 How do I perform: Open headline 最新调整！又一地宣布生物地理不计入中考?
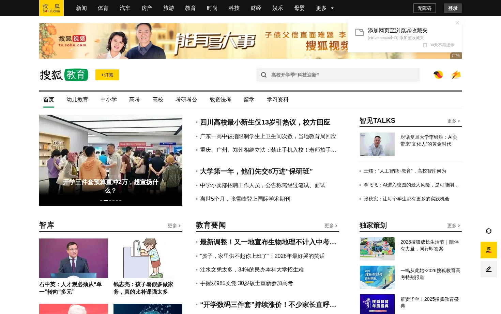coord(268,242)
